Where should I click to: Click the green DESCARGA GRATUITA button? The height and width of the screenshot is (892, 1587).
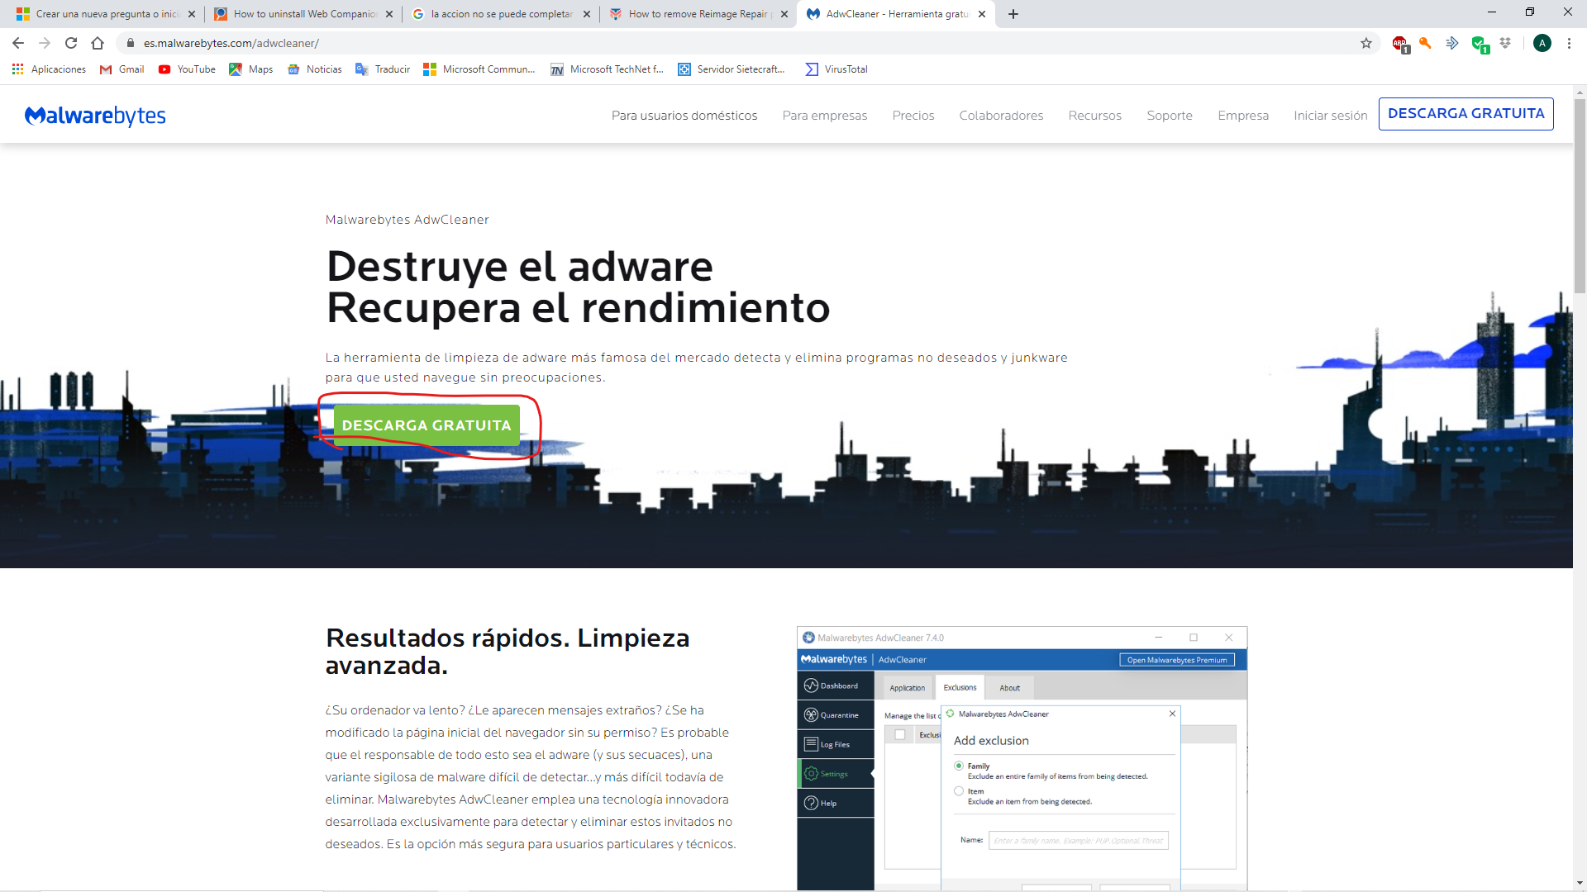(x=427, y=425)
